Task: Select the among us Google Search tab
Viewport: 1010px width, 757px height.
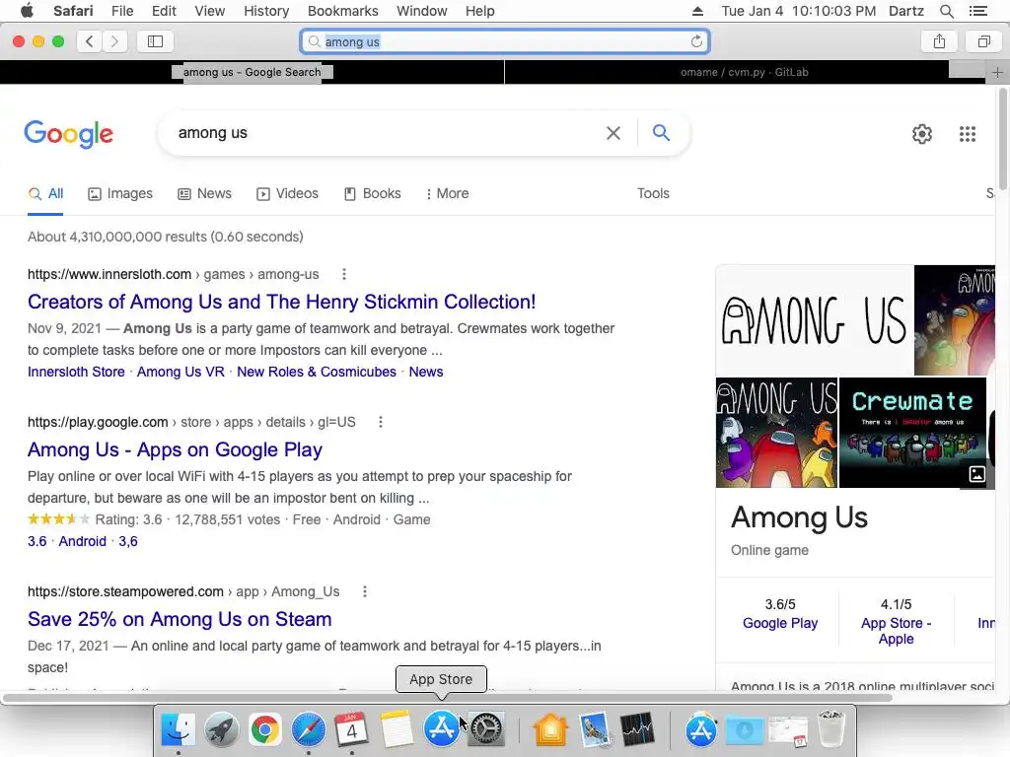Action: click(x=252, y=72)
